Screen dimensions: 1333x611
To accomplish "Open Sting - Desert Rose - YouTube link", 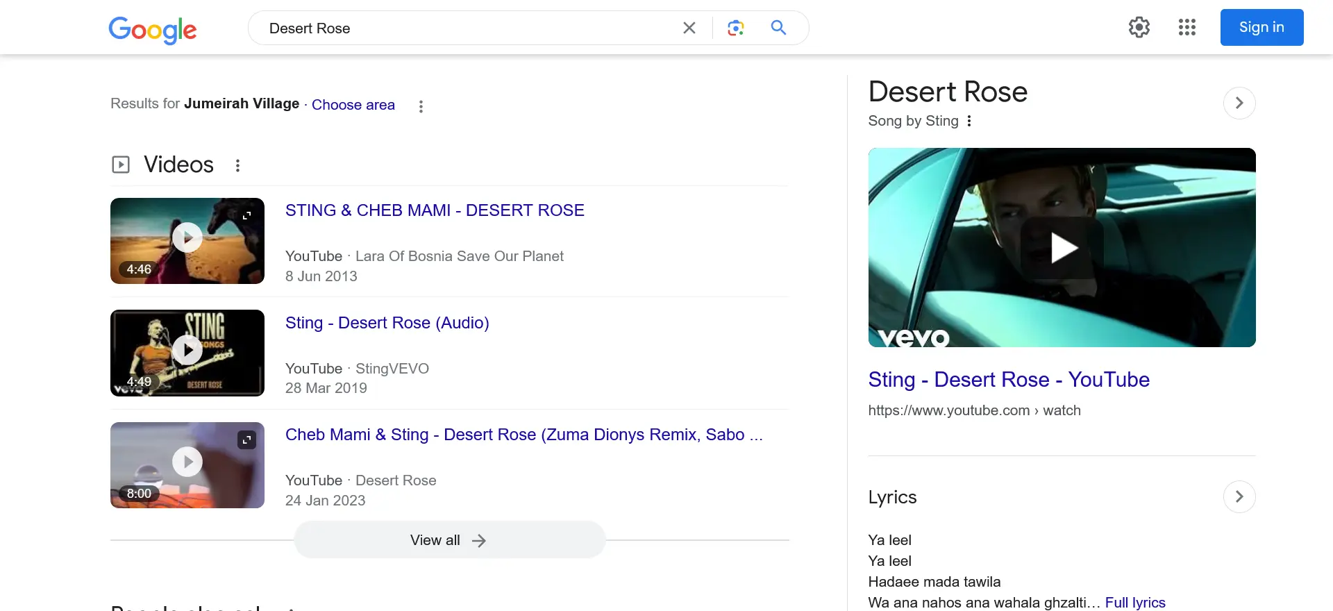I will coord(1008,380).
